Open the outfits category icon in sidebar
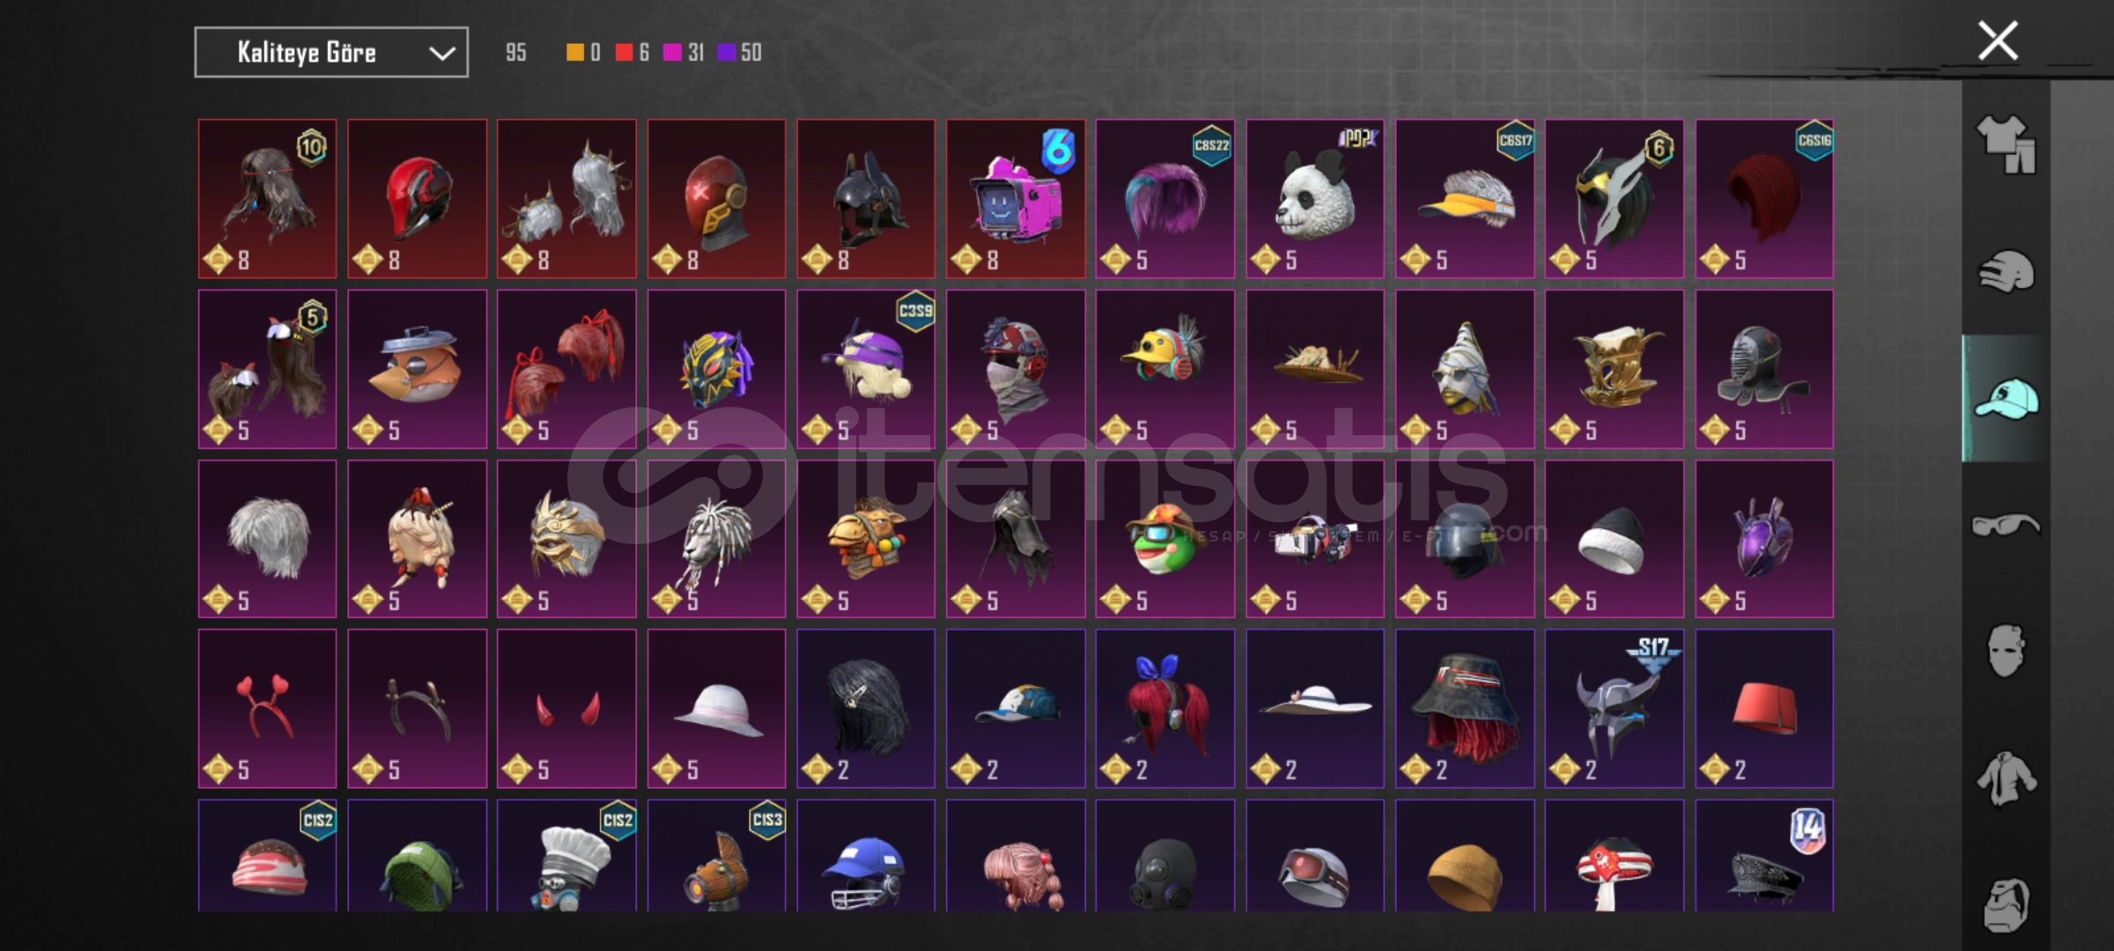This screenshot has width=2114, height=951. coord(2006,145)
